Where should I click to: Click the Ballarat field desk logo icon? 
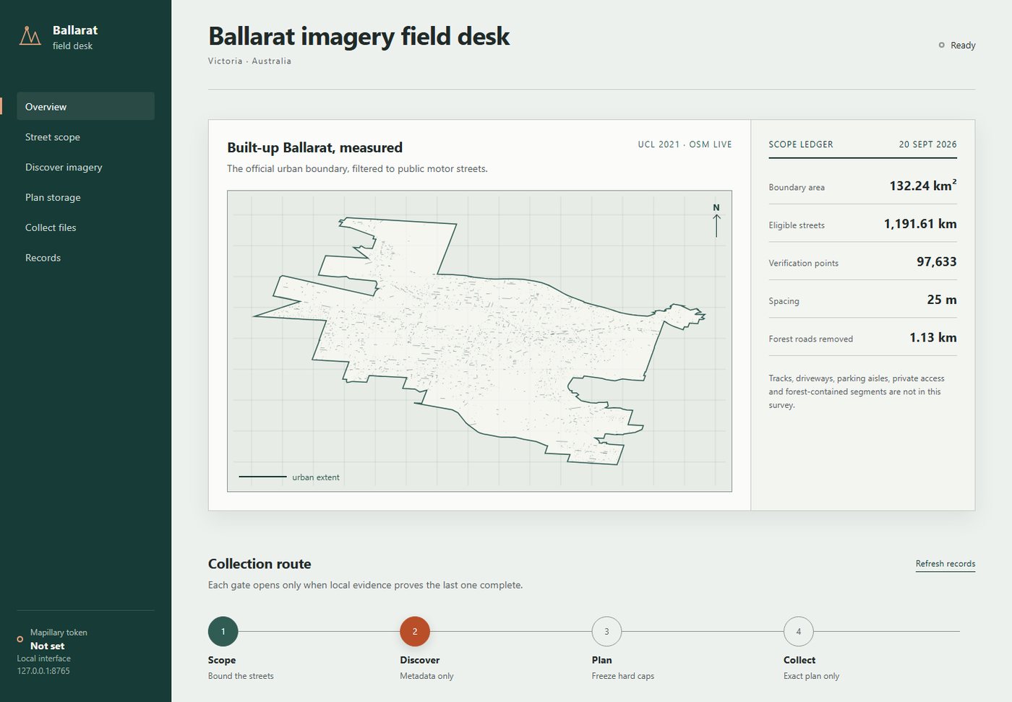click(30, 35)
